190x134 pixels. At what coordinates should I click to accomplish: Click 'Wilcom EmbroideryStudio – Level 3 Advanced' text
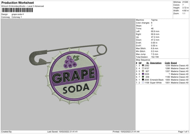[22, 6]
